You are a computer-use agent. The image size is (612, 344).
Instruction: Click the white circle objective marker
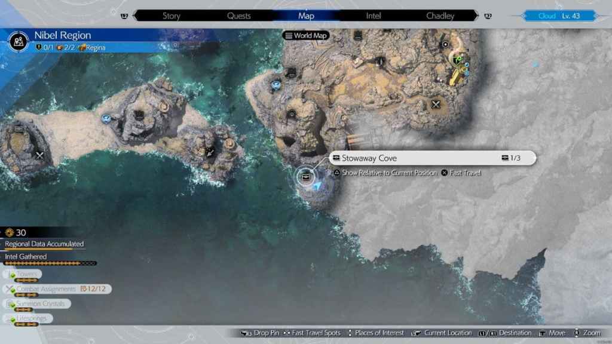(x=445, y=44)
